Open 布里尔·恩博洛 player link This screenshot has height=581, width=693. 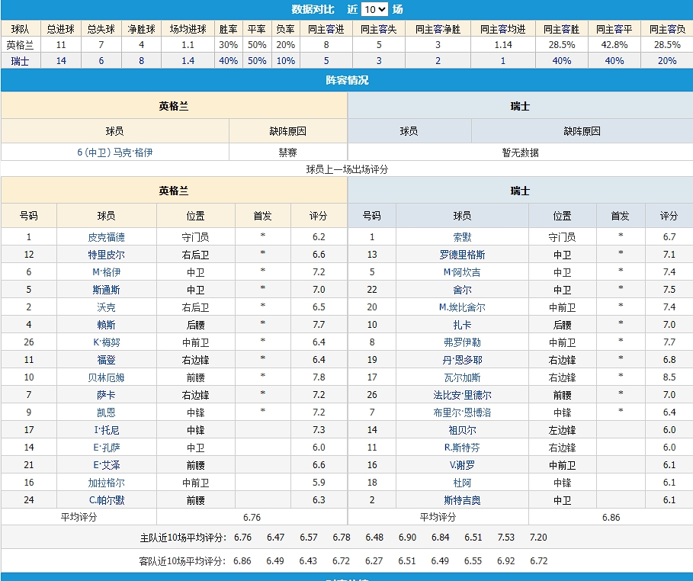462,412
